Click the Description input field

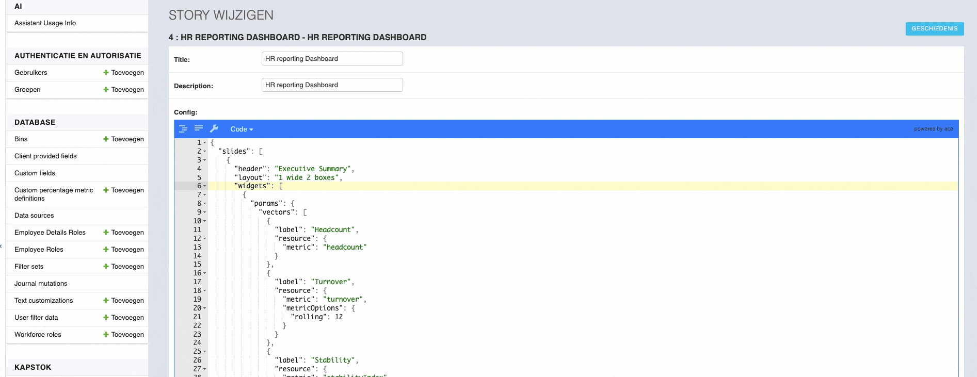click(x=332, y=85)
